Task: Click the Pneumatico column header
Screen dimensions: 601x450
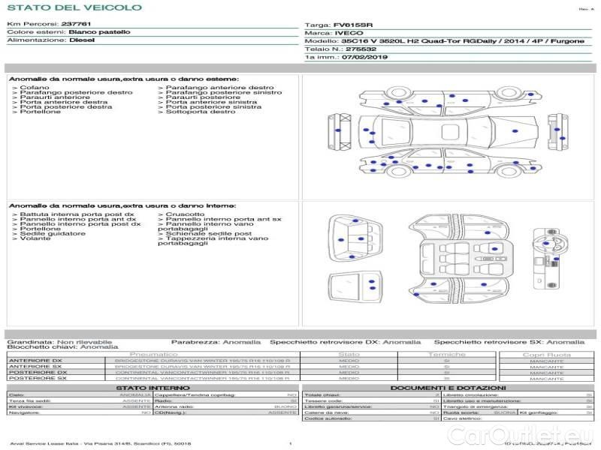Action: tap(154, 354)
